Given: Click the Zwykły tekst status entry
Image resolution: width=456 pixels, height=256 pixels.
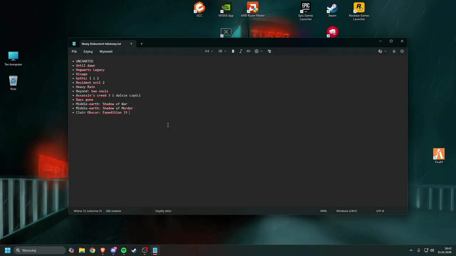Looking at the screenshot, I should 163,211.
